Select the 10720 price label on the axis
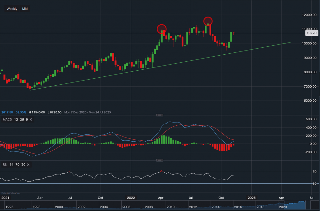This screenshot has height=211, width=320. point(311,33)
